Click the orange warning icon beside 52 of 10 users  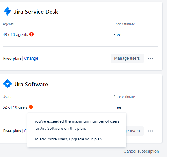pos(31,107)
